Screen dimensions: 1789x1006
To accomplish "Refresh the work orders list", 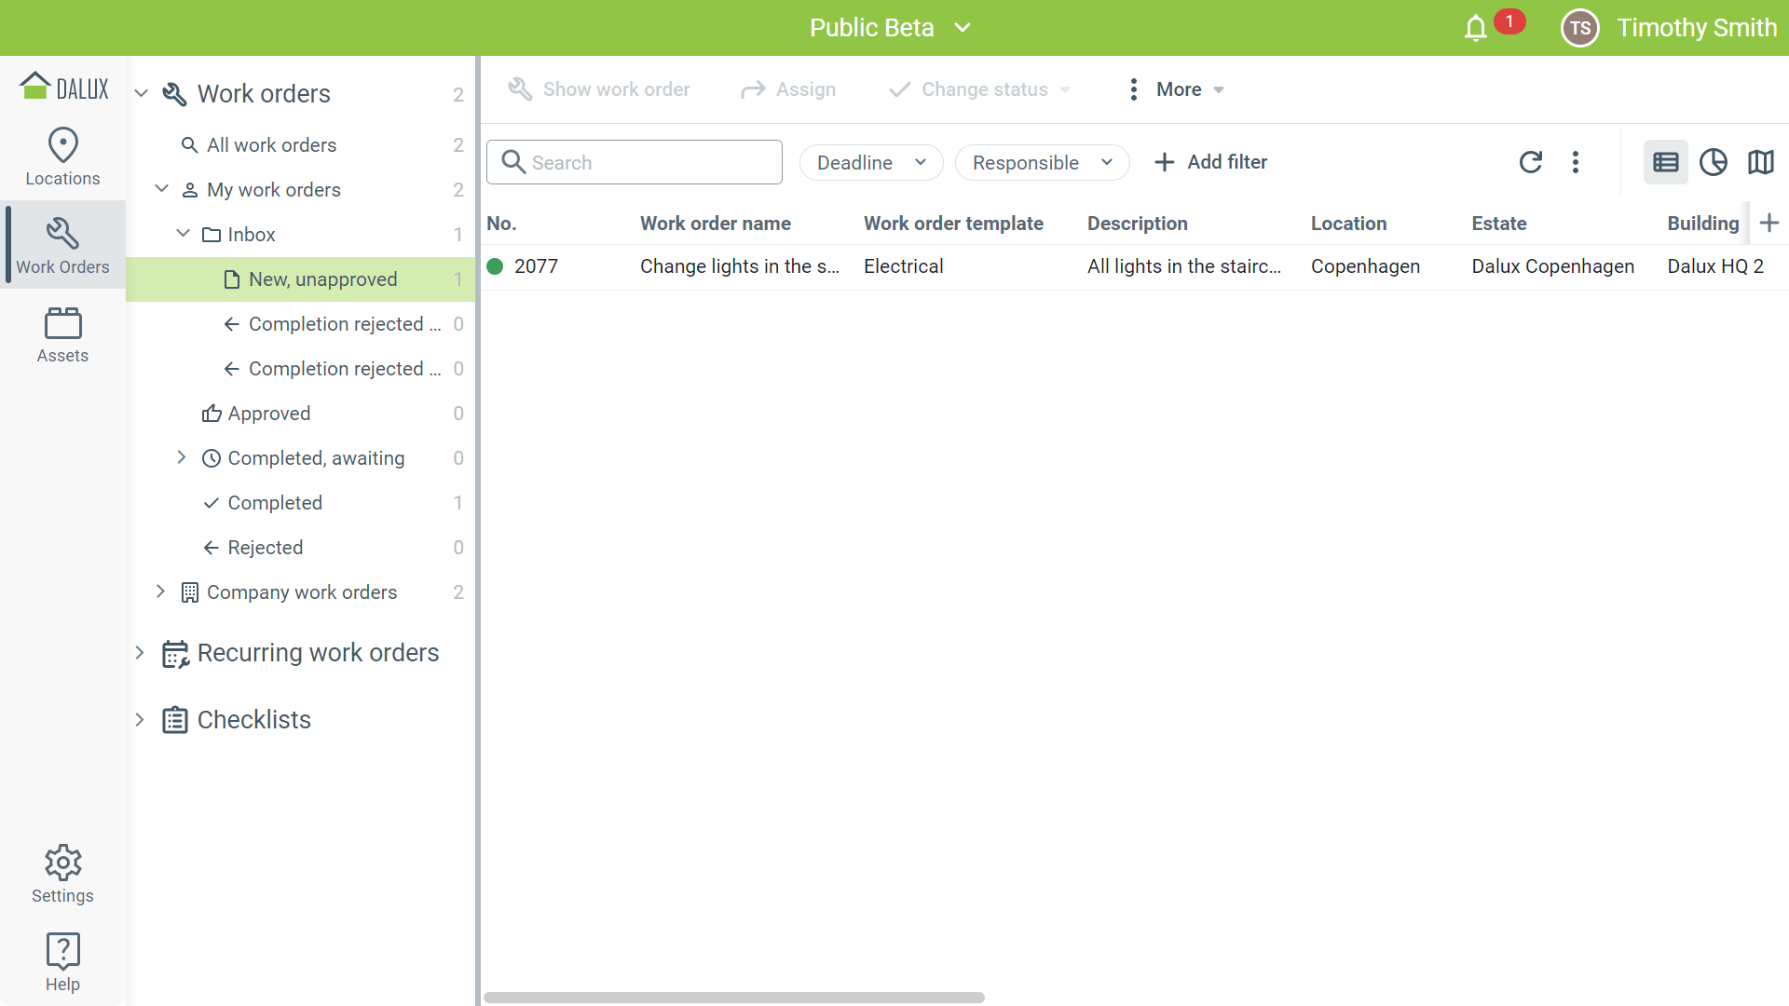I will [1530, 162].
